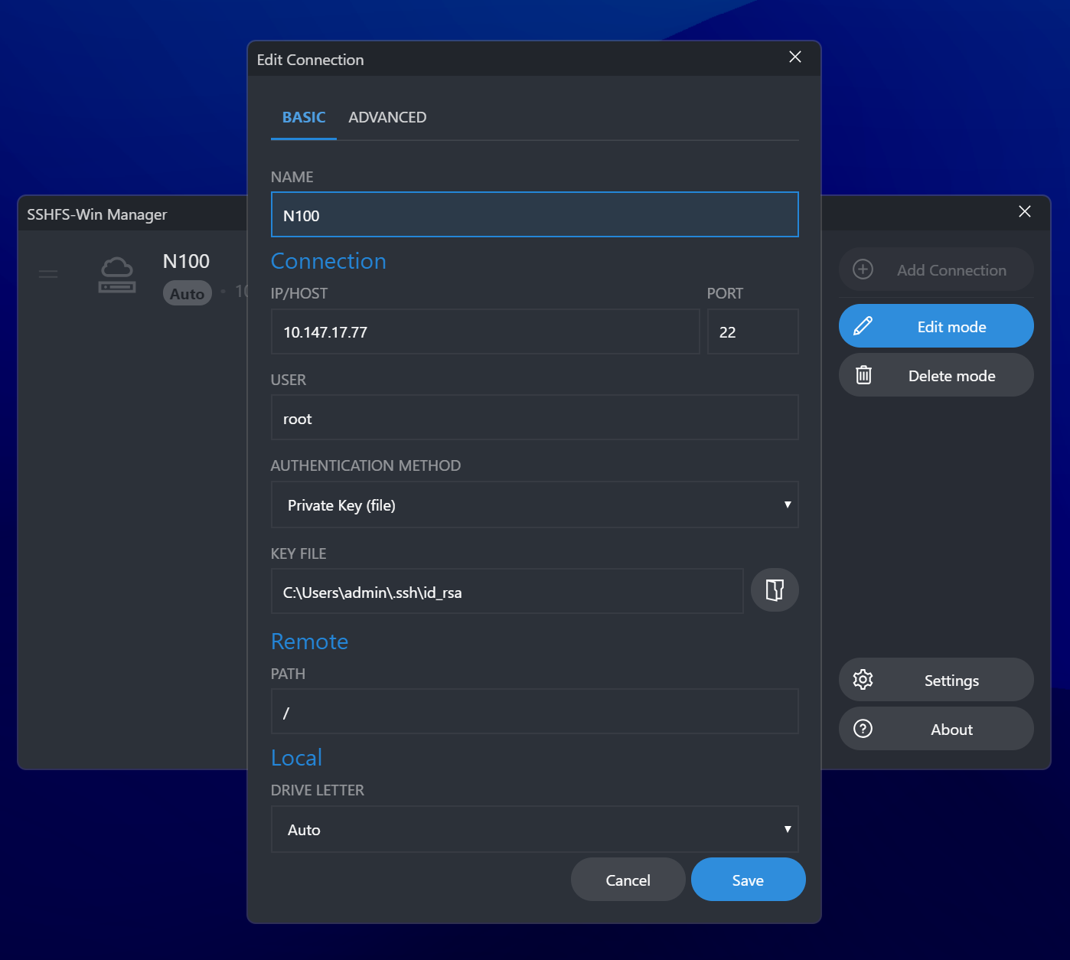This screenshot has height=960, width=1070.
Task: Click into the PORT field
Action: pyautogui.click(x=752, y=331)
